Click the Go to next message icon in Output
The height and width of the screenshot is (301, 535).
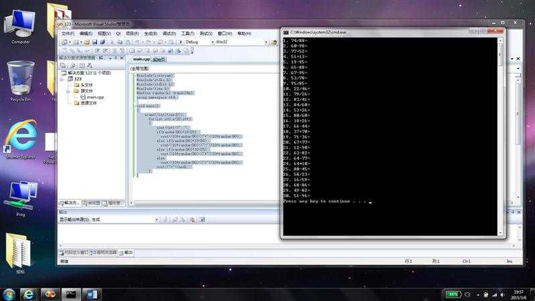pos(183,220)
